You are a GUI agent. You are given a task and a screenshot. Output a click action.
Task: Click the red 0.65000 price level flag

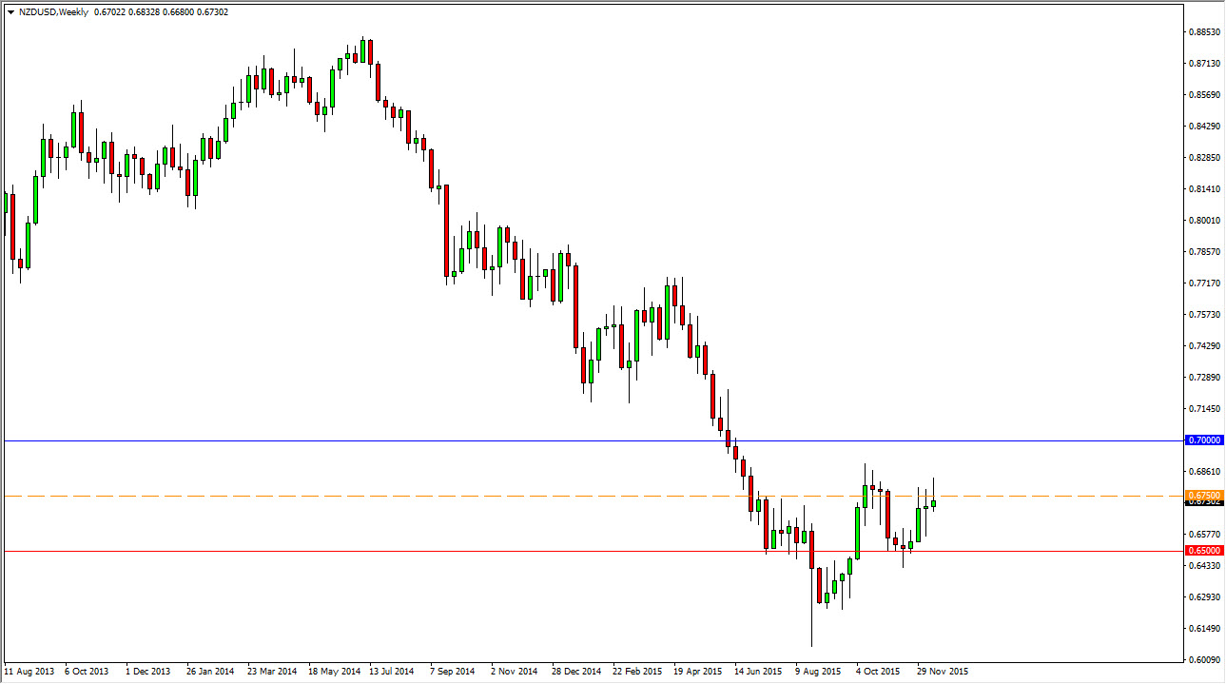(1202, 550)
